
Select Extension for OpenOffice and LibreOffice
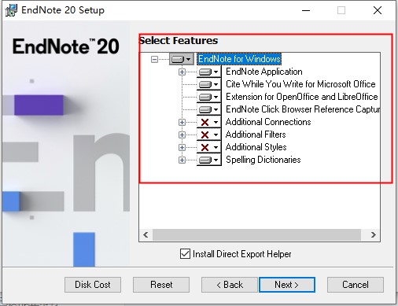point(302,97)
